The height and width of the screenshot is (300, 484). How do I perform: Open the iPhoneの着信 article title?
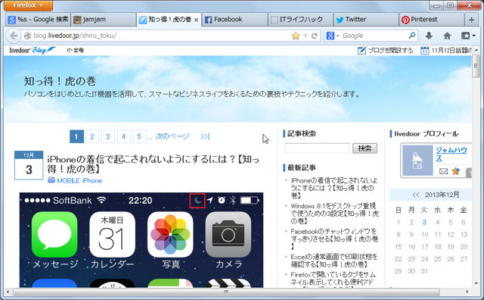(153, 164)
